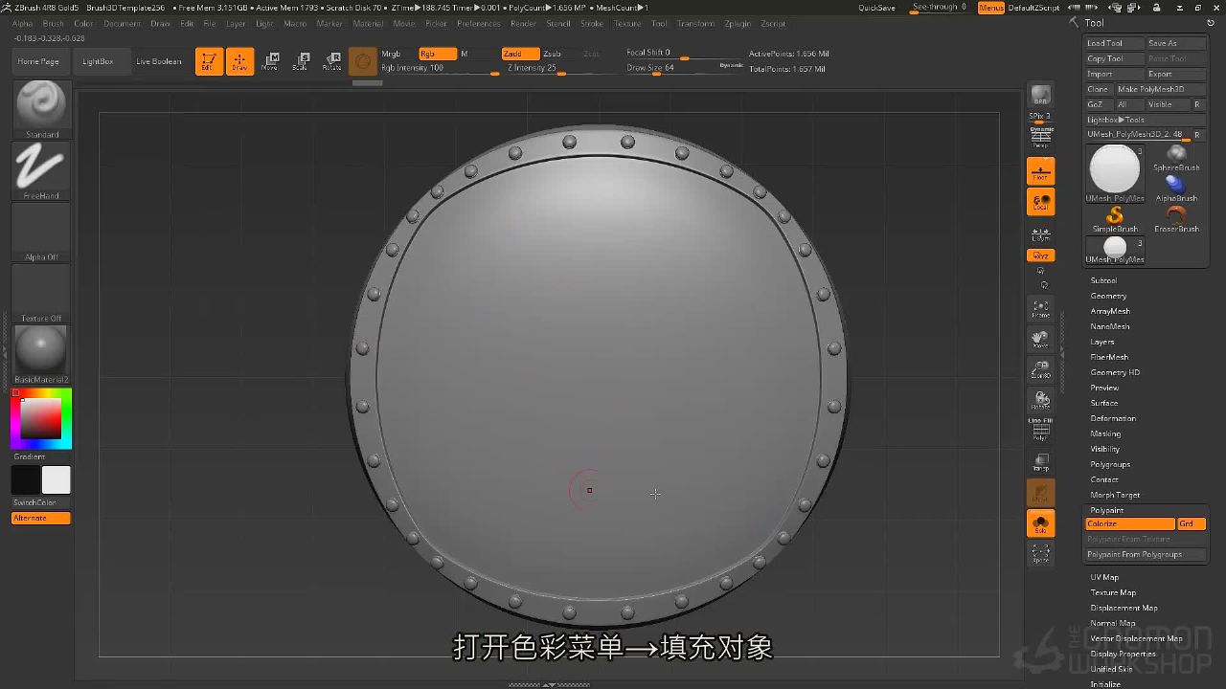Open the Brush menu
The image size is (1226, 689).
(54, 23)
